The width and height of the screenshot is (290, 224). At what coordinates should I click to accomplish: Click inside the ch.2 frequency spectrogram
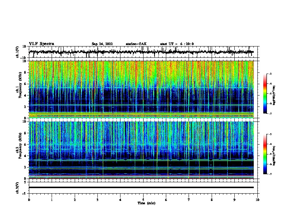click(141, 150)
